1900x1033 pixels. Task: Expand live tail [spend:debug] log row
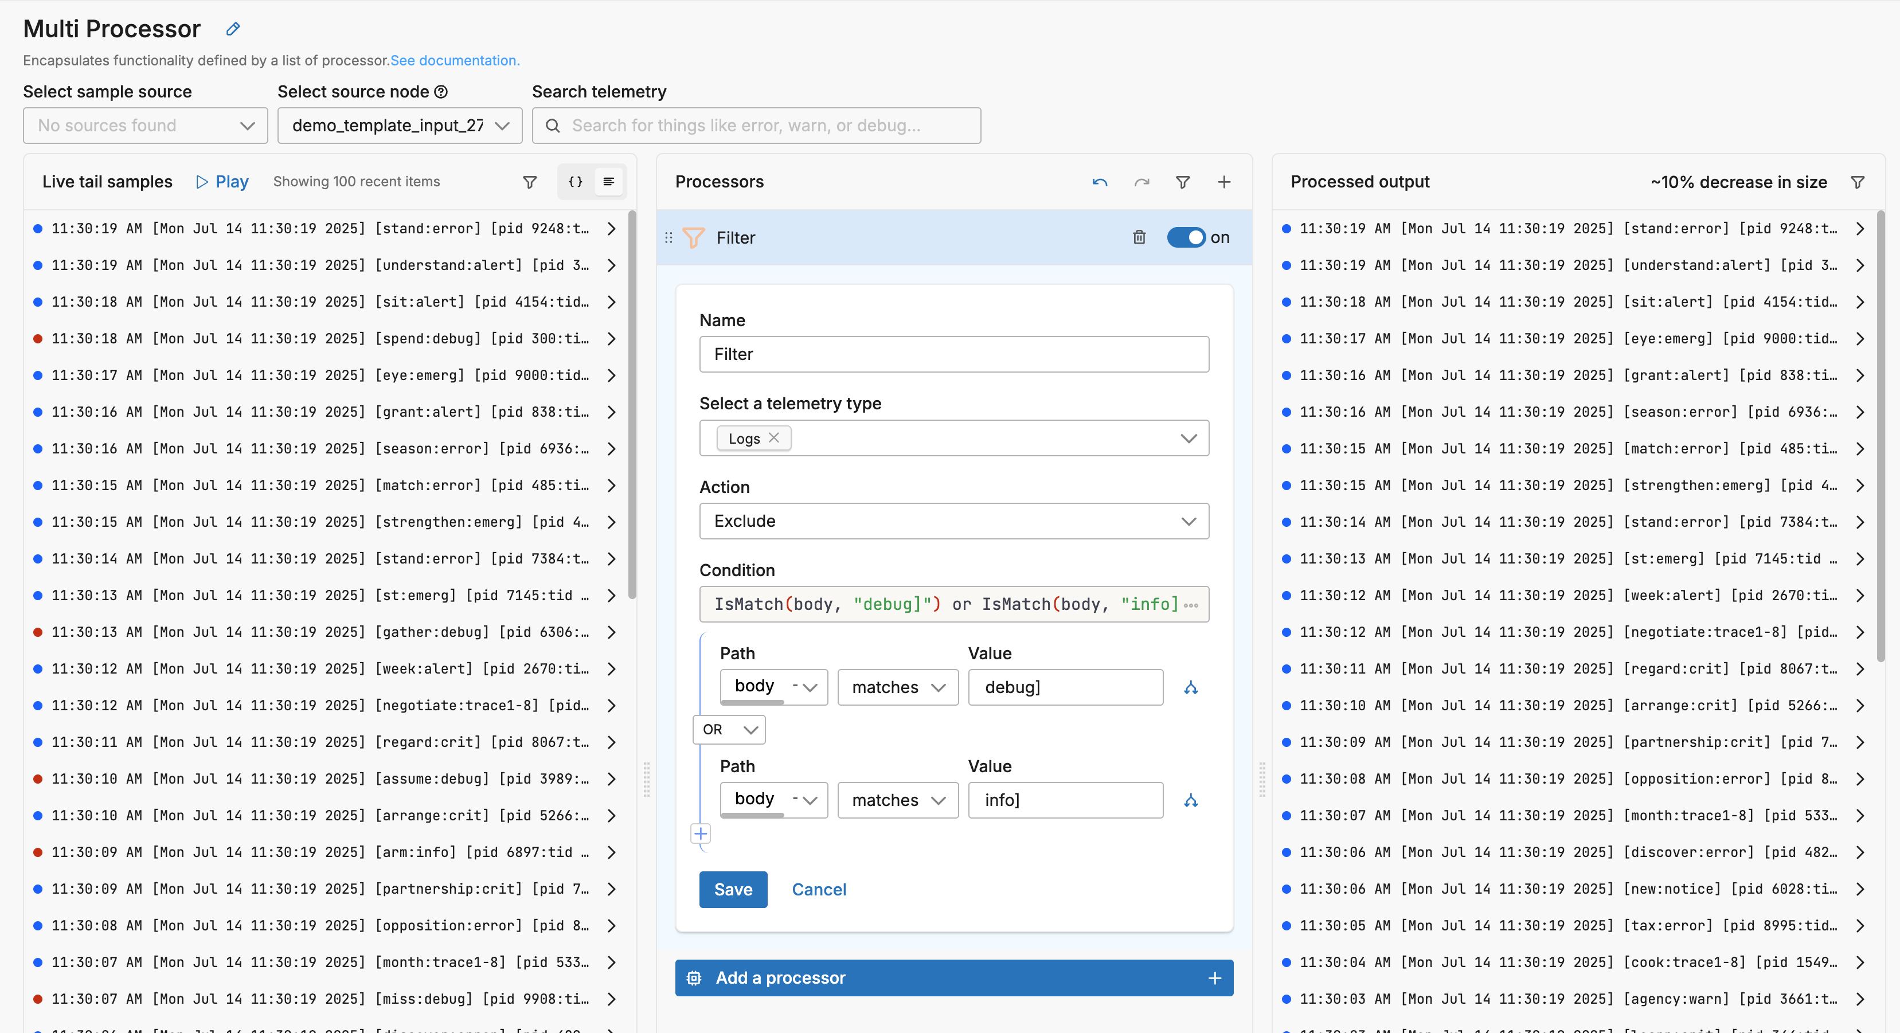coord(612,339)
